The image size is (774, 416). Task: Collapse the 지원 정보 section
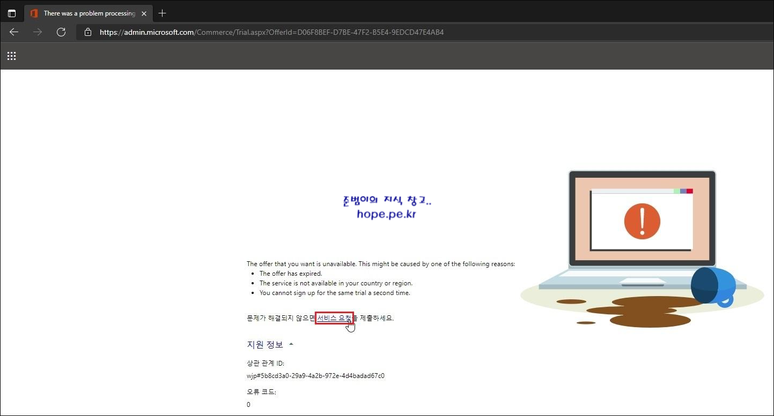270,344
